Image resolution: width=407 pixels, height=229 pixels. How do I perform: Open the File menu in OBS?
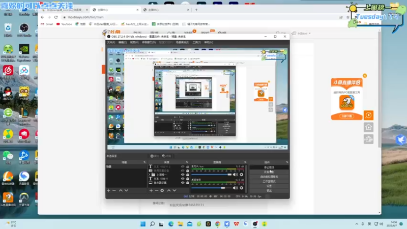(111, 42)
